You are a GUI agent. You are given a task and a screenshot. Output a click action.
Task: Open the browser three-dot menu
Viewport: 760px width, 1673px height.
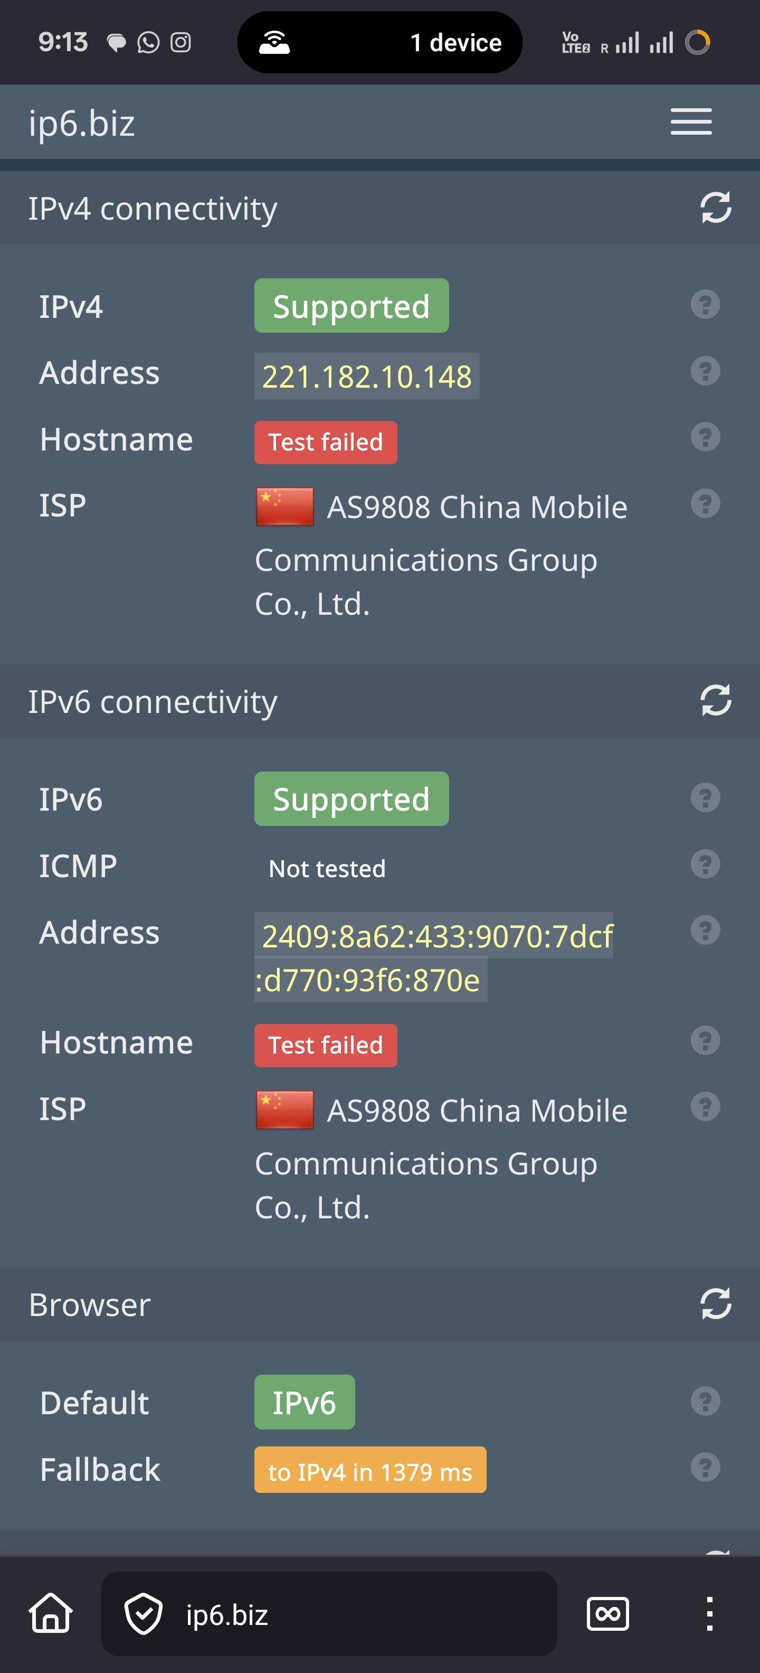[709, 1614]
